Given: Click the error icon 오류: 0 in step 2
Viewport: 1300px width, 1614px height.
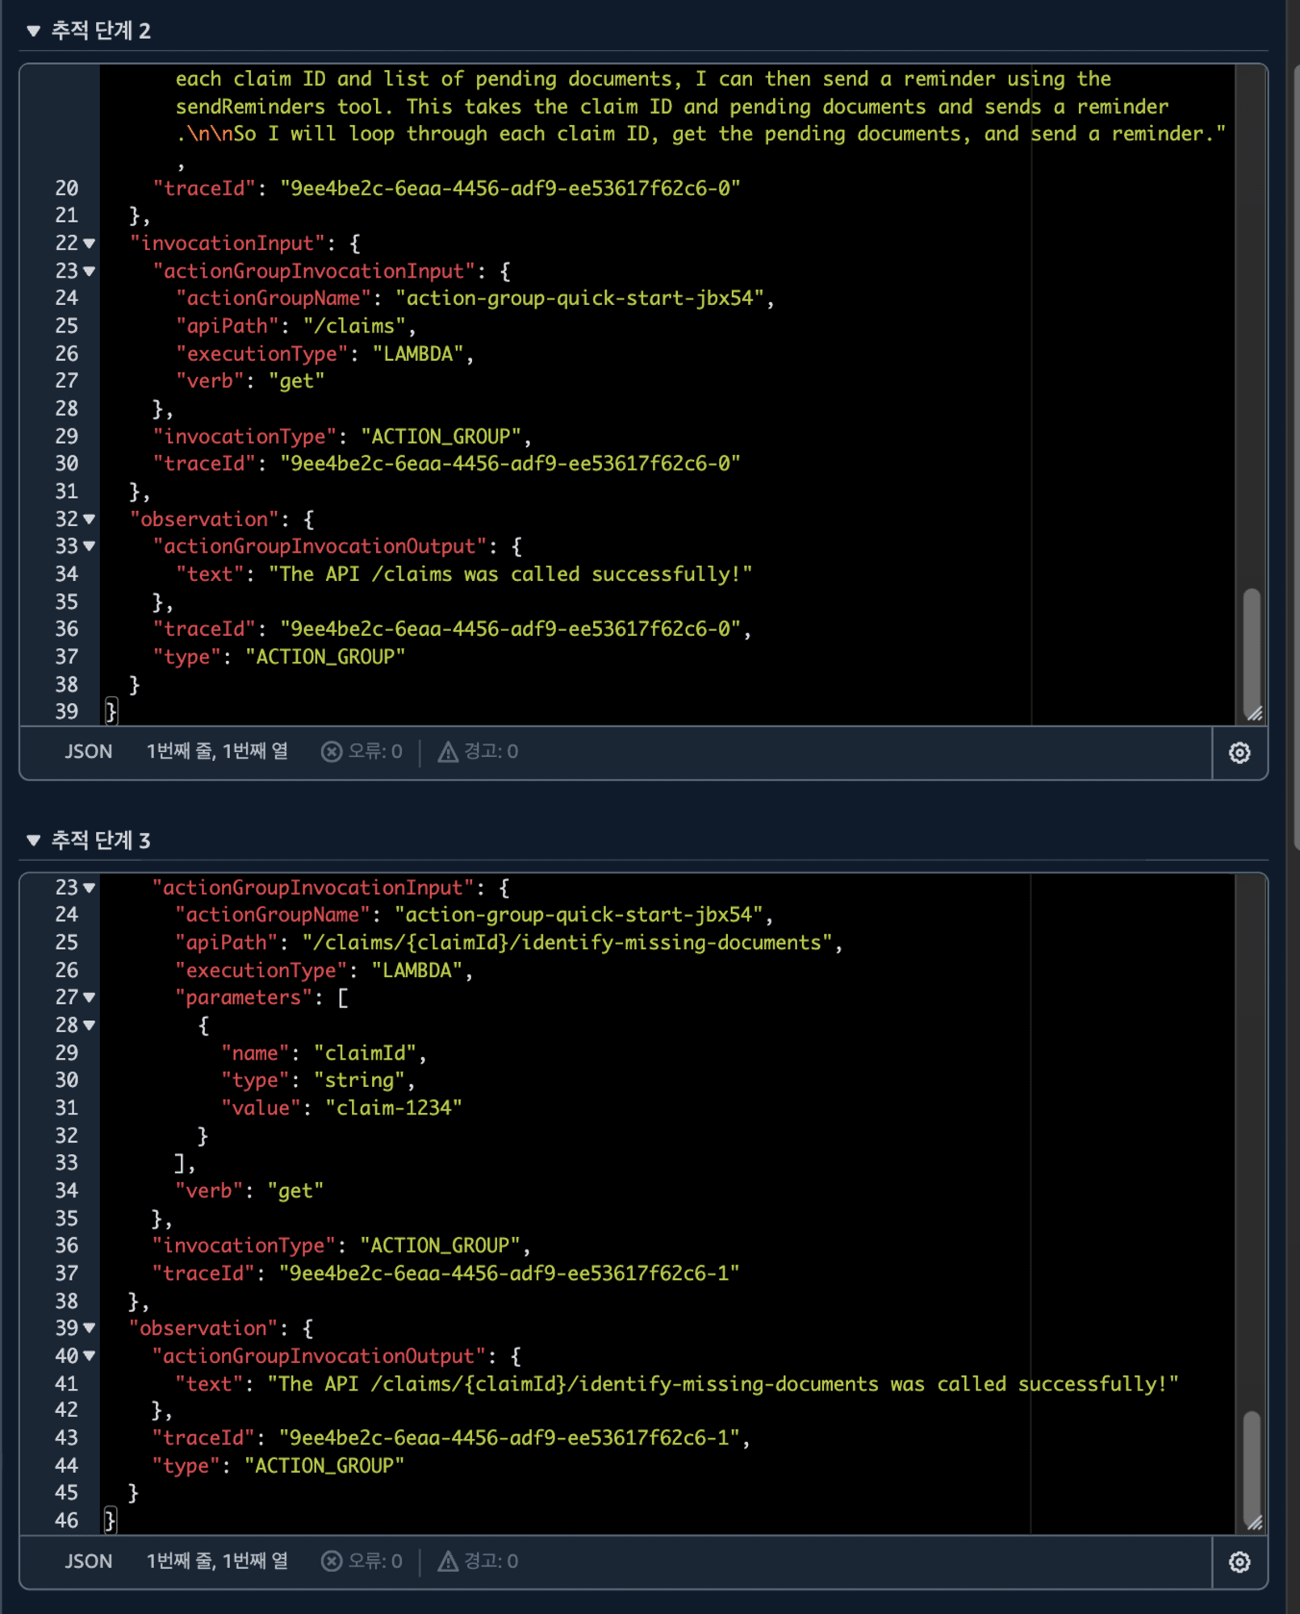Looking at the screenshot, I should click(331, 751).
